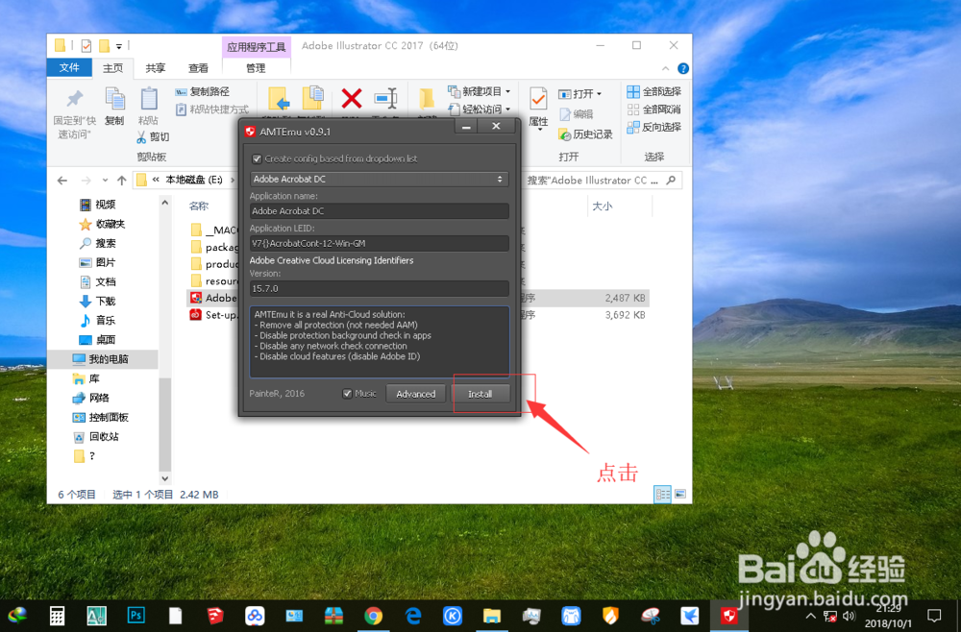
Task: Click 反向选择 in the ribbon
Action: (653, 127)
